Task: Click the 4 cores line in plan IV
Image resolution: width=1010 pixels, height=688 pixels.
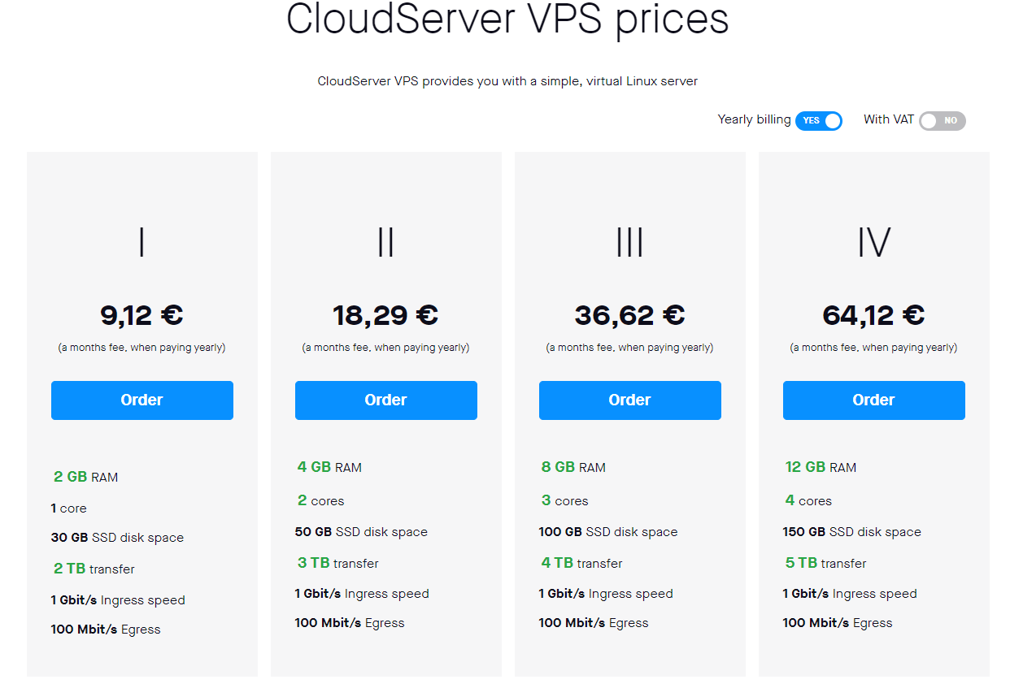Action: (x=808, y=500)
